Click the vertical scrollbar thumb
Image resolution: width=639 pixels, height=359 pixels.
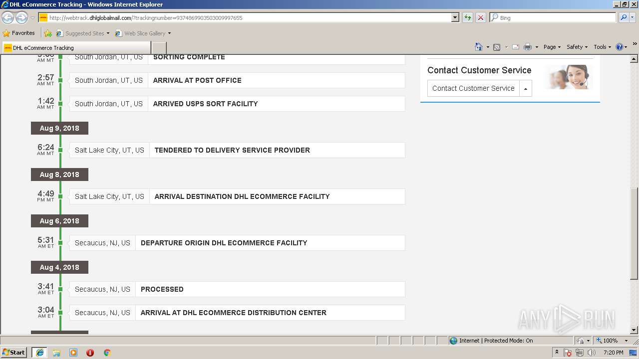click(634, 233)
